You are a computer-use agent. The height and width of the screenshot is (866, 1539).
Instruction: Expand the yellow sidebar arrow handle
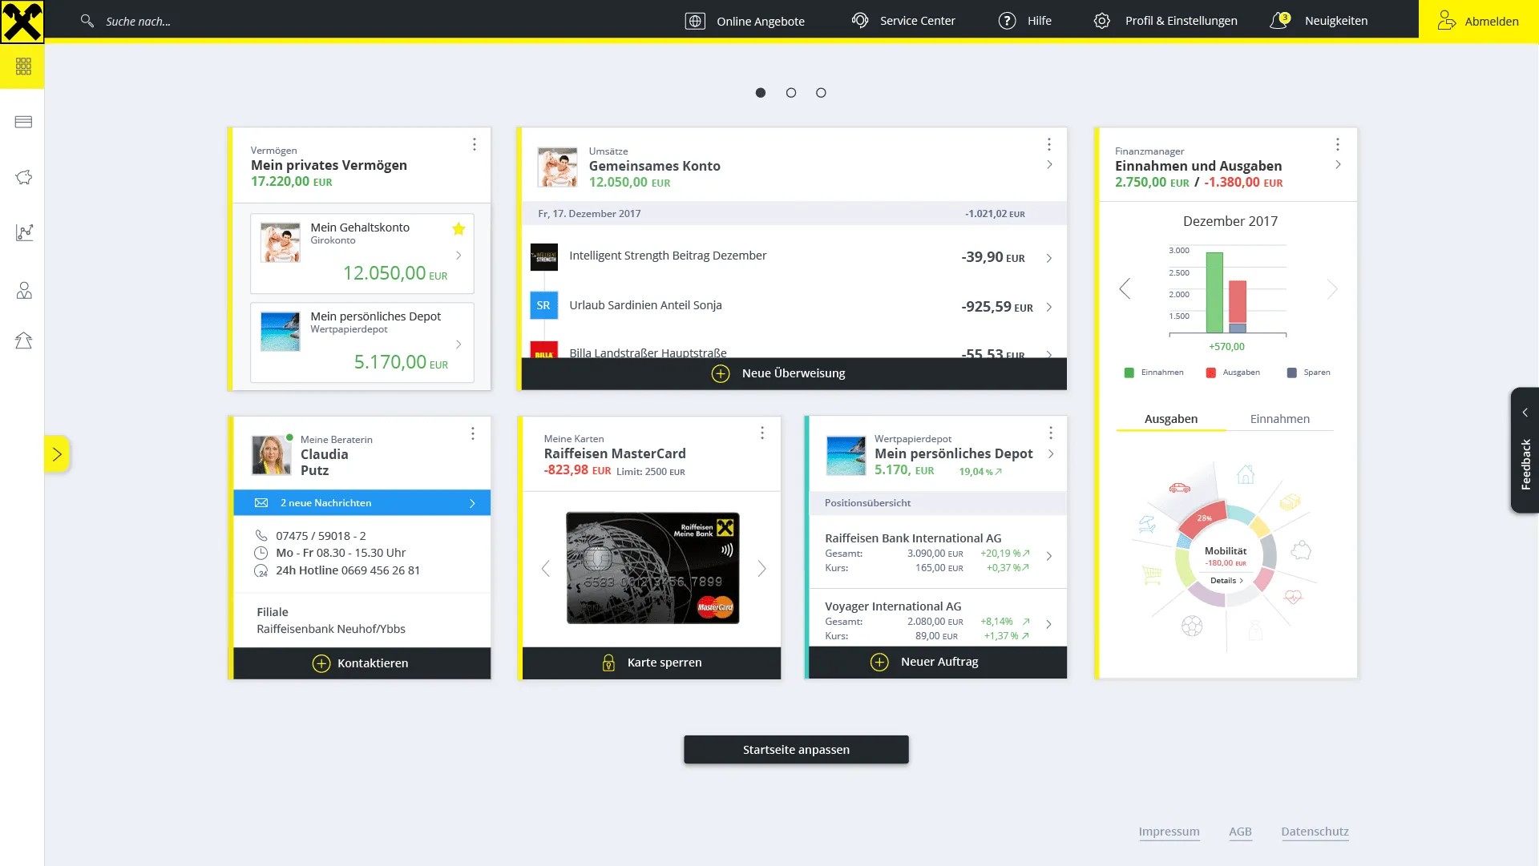57,454
